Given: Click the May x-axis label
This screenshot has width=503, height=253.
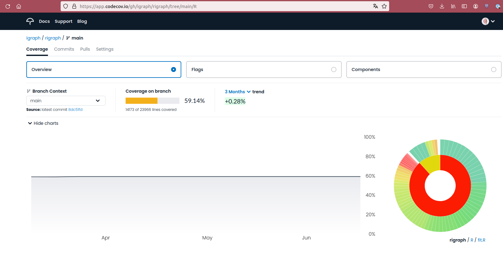Looking at the screenshot, I should [207, 238].
